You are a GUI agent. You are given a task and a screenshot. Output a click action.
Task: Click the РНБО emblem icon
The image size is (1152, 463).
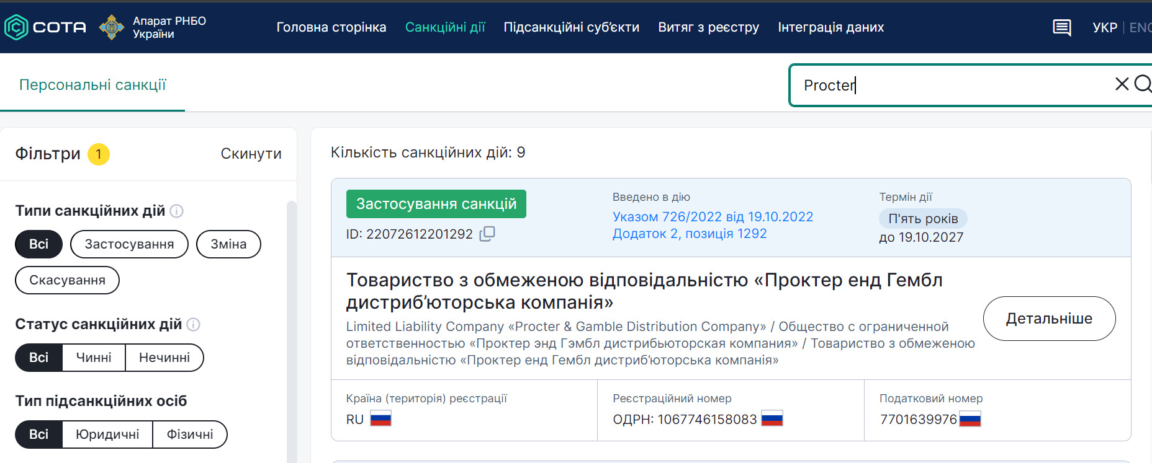point(112,27)
